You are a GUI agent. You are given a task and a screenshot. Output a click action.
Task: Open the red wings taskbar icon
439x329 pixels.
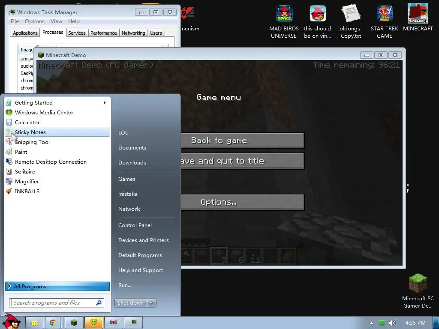113,323
